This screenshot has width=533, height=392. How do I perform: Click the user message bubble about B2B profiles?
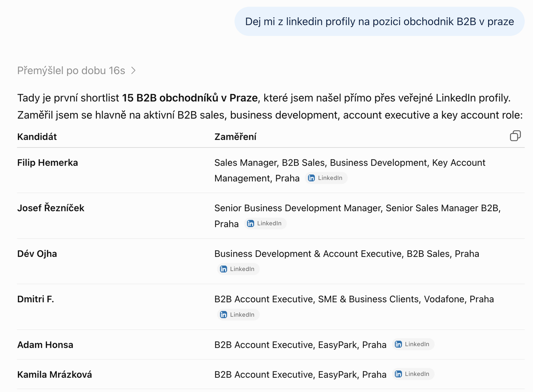click(x=379, y=21)
